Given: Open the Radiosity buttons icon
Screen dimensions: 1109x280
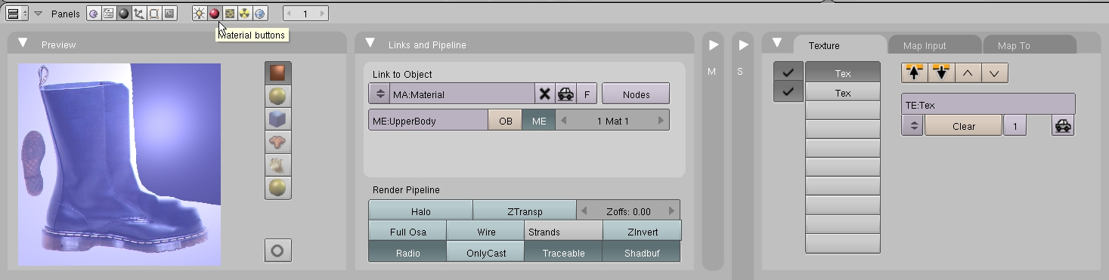Looking at the screenshot, I should [x=244, y=14].
